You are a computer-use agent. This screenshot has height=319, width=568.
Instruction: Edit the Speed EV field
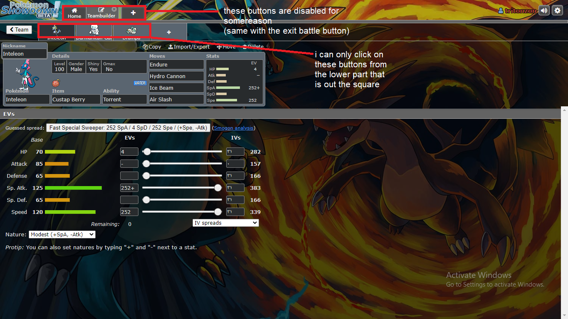pyautogui.click(x=129, y=212)
